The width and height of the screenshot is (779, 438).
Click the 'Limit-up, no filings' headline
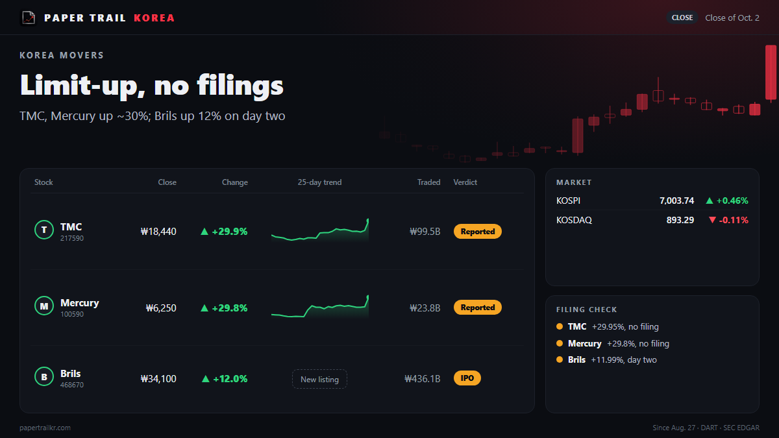(152, 85)
